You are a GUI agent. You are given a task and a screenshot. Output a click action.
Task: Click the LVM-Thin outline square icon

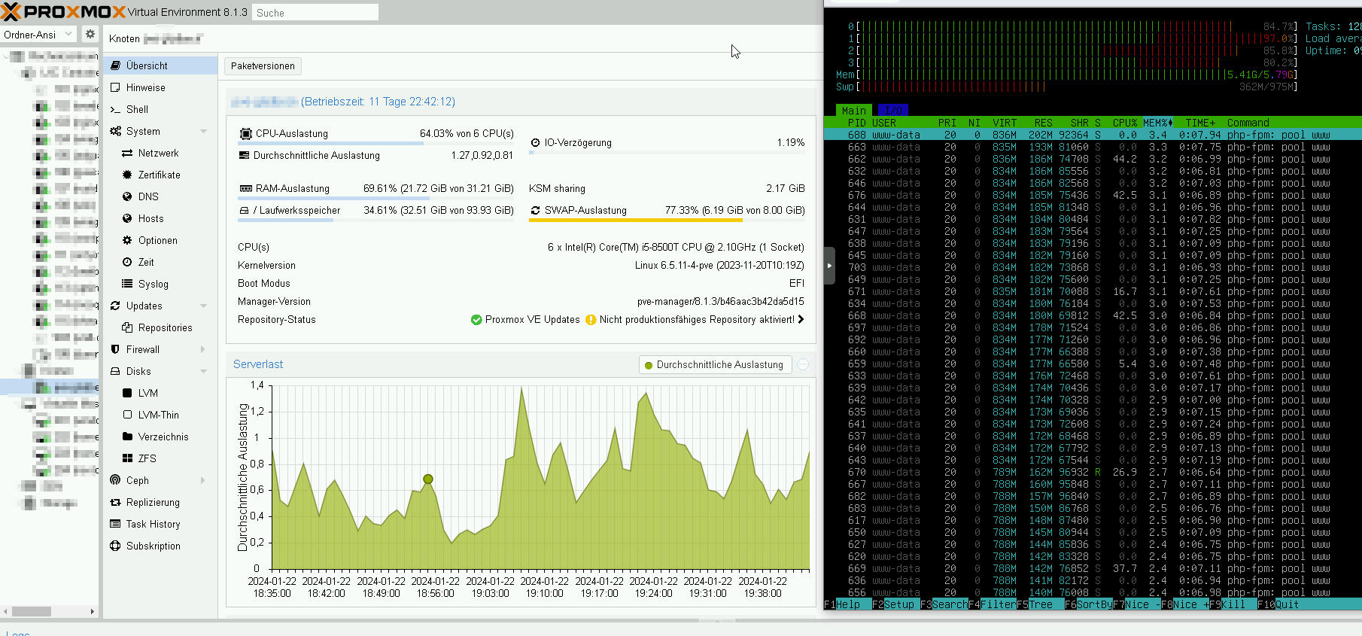(127, 415)
